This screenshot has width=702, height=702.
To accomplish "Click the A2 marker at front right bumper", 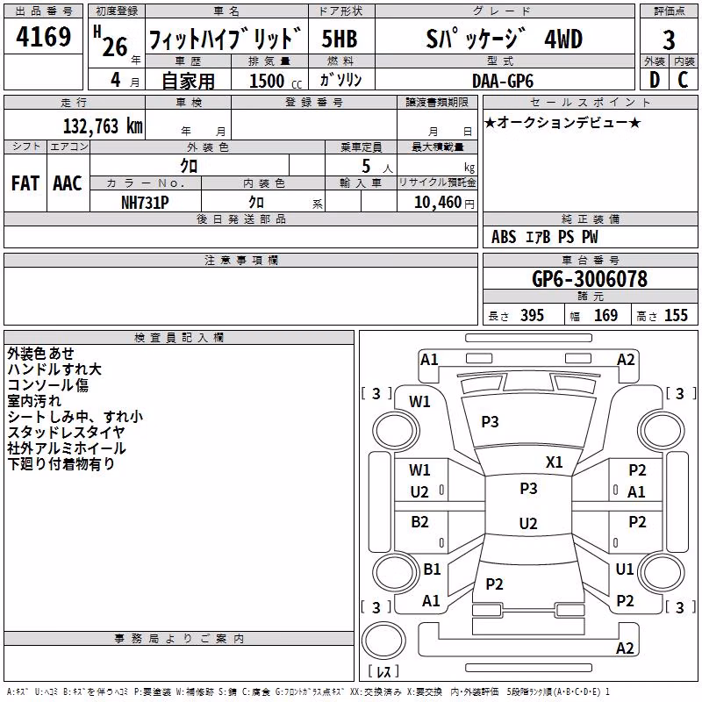I will point(626,360).
